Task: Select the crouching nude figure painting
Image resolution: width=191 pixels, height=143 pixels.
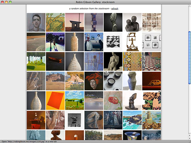Action: click(x=94, y=120)
